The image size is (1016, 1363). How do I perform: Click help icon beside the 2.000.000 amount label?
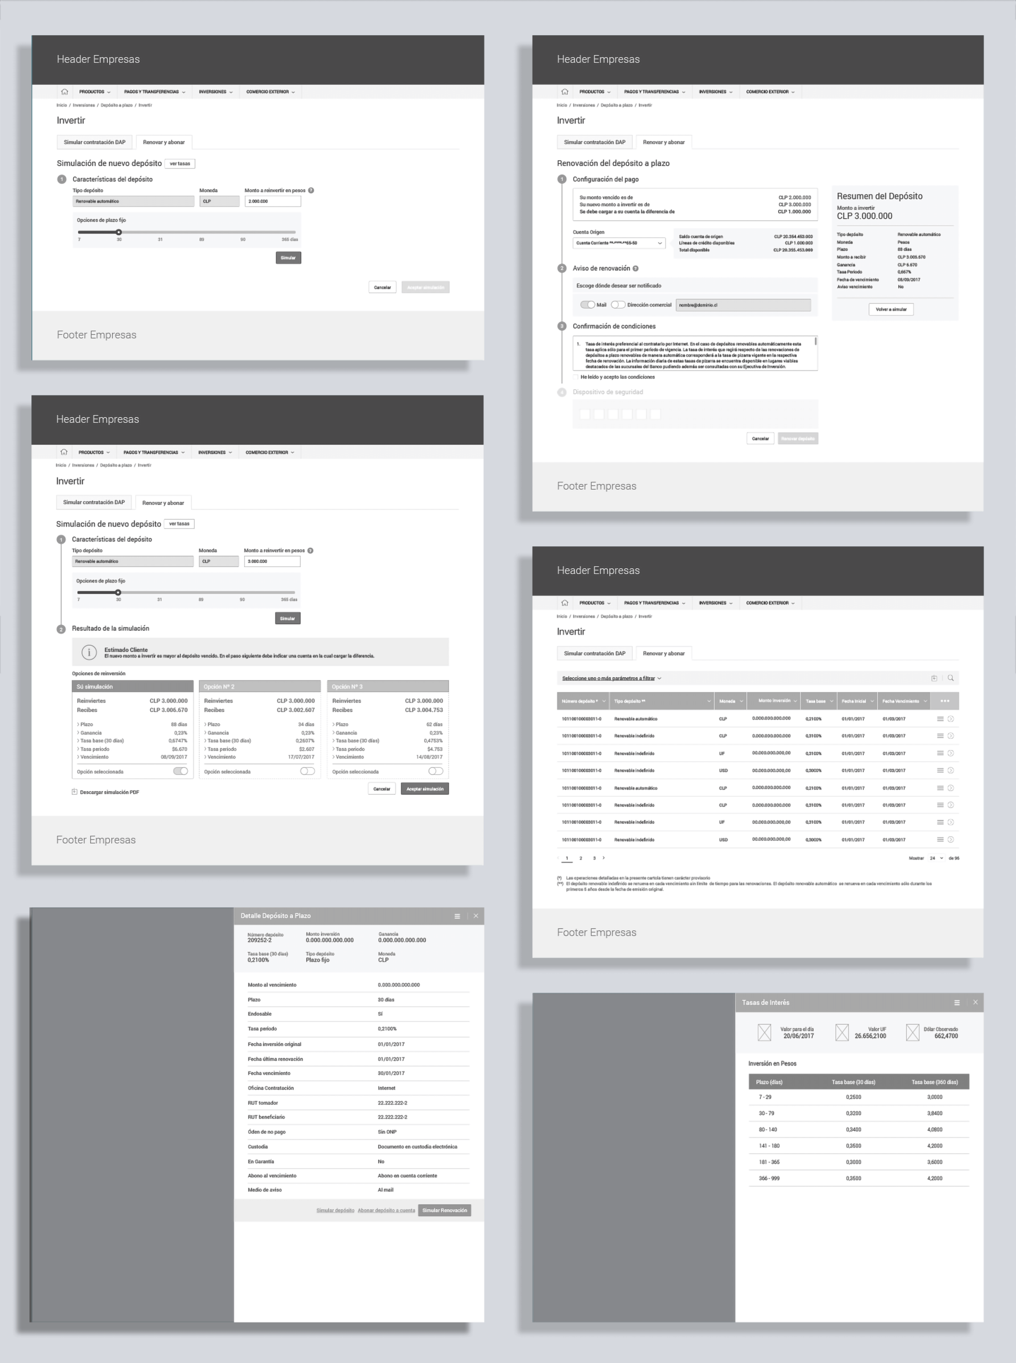pyautogui.click(x=311, y=190)
